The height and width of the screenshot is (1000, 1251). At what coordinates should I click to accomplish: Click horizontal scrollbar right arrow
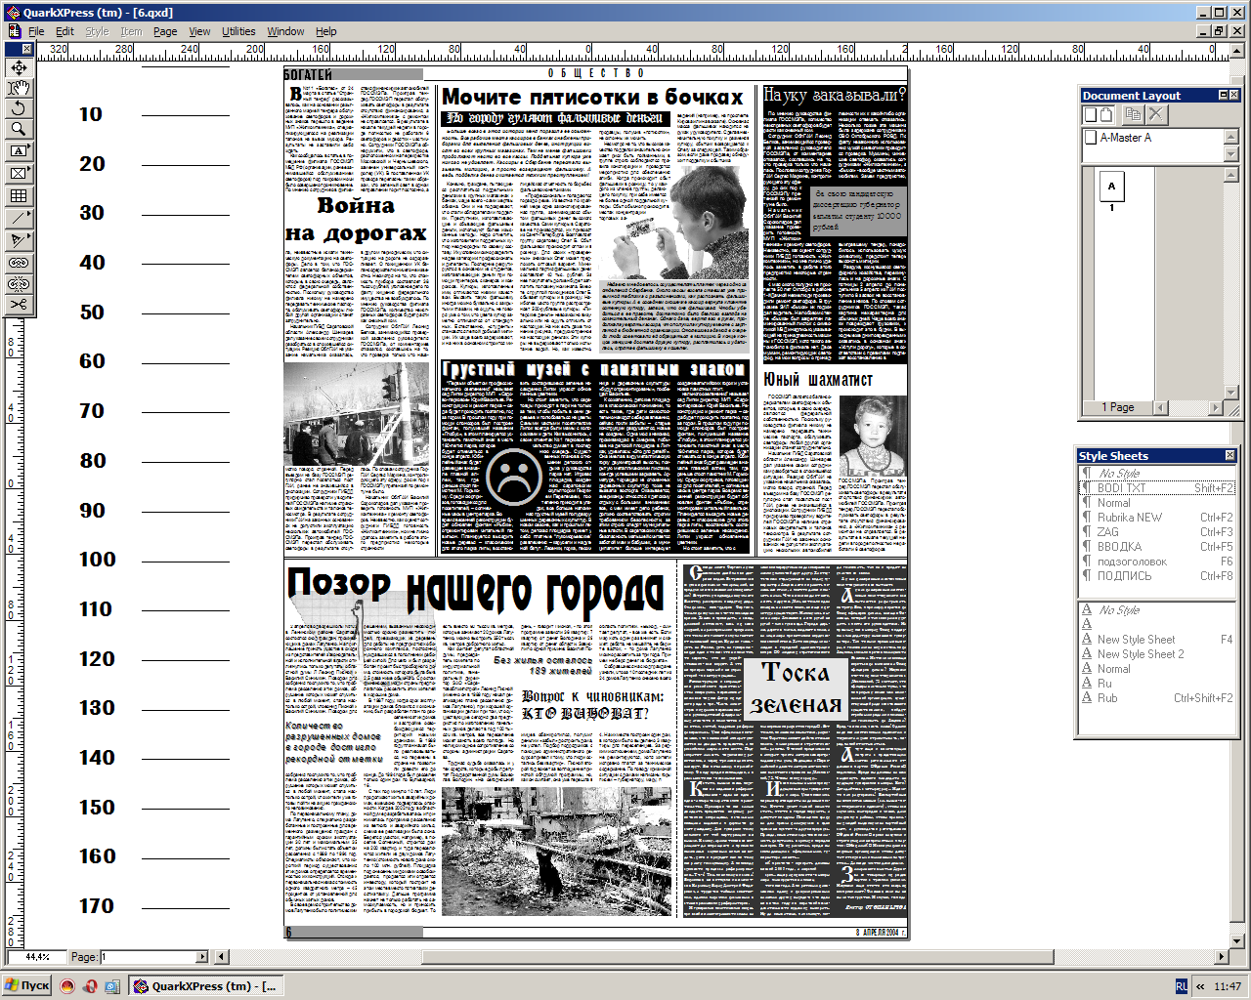tap(1222, 957)
